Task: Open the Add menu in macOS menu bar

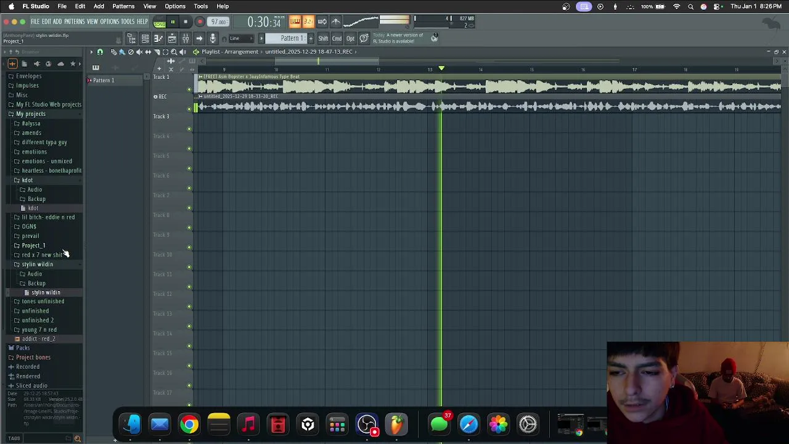Action: click(99, 6)
